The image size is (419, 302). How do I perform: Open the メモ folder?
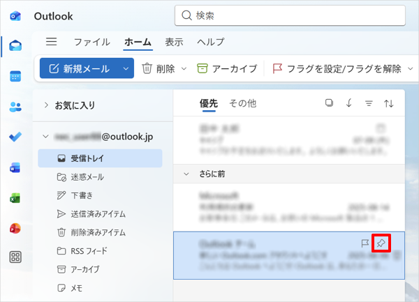point(100,288)
